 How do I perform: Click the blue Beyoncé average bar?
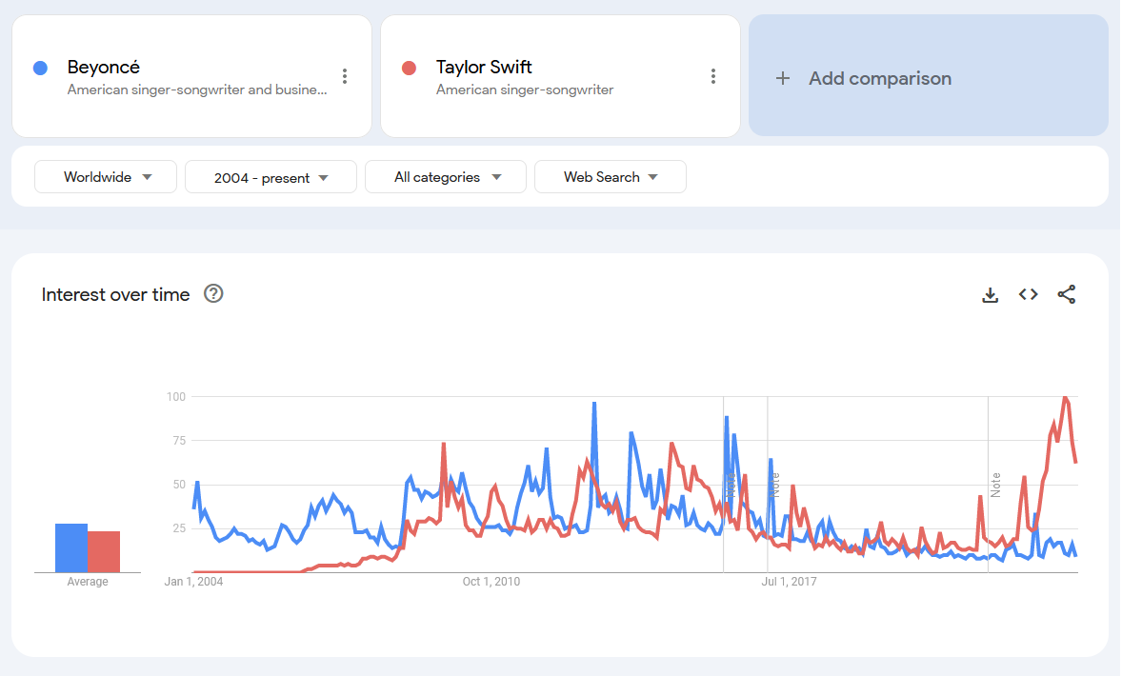click(70, 547)
